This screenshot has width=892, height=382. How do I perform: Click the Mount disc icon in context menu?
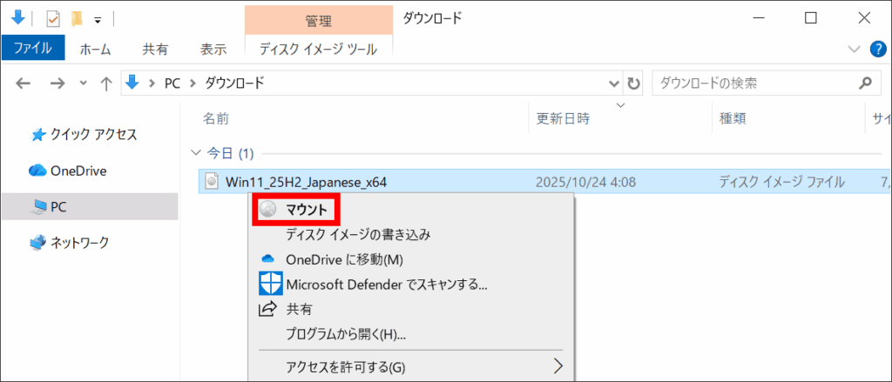pyautogui.click(x=268, y=210)
